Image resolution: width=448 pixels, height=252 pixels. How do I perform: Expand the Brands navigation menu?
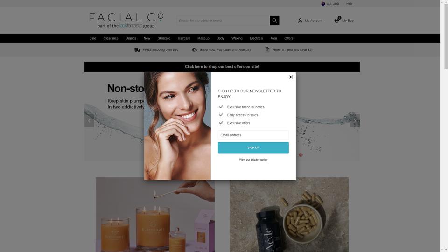131,38
